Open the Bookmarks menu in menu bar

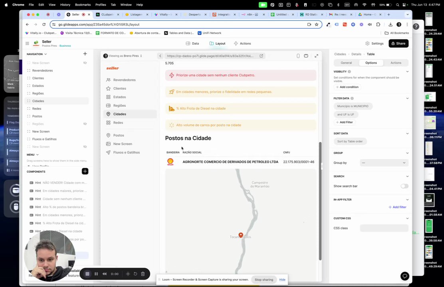click(83, 4)
